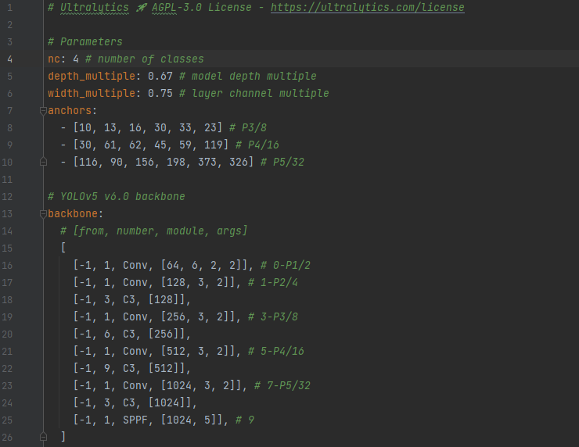The height and width of the screenshot is (447, 579).
Task: Click the depth_multiple key
Action: click(92, 77)
